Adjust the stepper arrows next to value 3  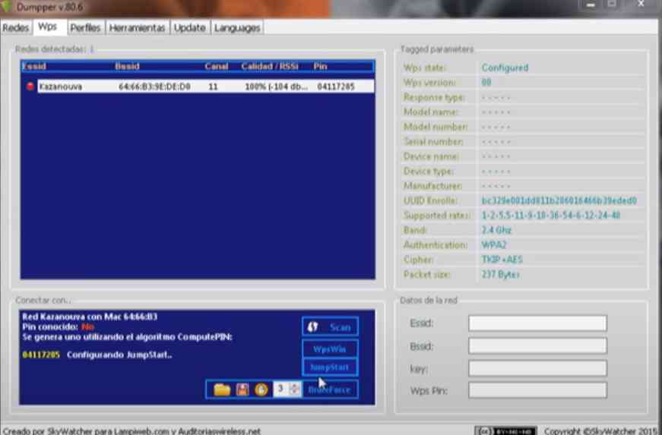296,389
